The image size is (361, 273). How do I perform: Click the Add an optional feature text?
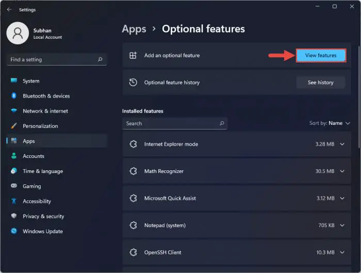172,55
